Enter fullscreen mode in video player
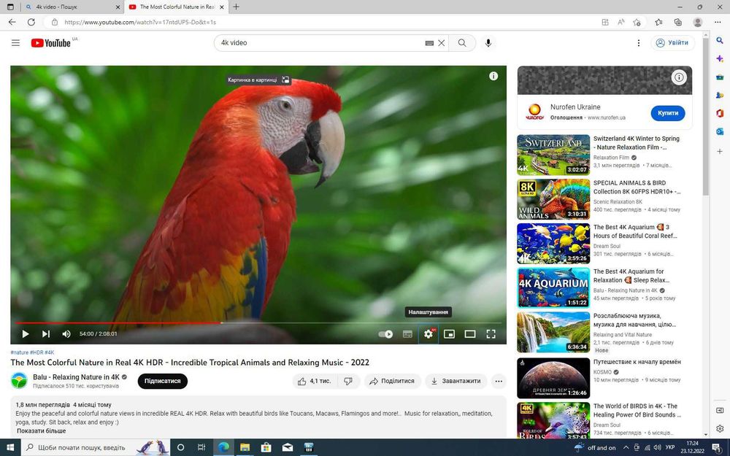Viewport: 730px width, 456px height. [491, 334]
